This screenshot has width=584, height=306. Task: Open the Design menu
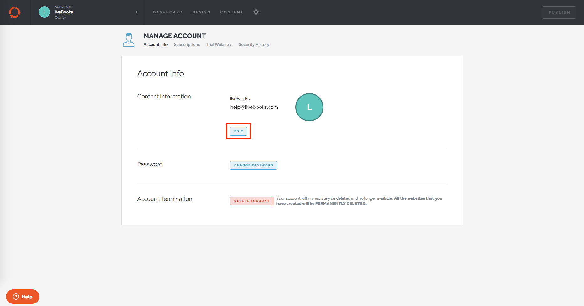point(201,12)
